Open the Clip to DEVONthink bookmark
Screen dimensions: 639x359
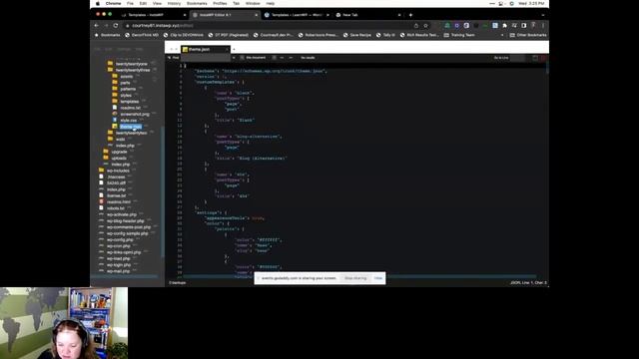pyautogui.click(x=184, y=35)
